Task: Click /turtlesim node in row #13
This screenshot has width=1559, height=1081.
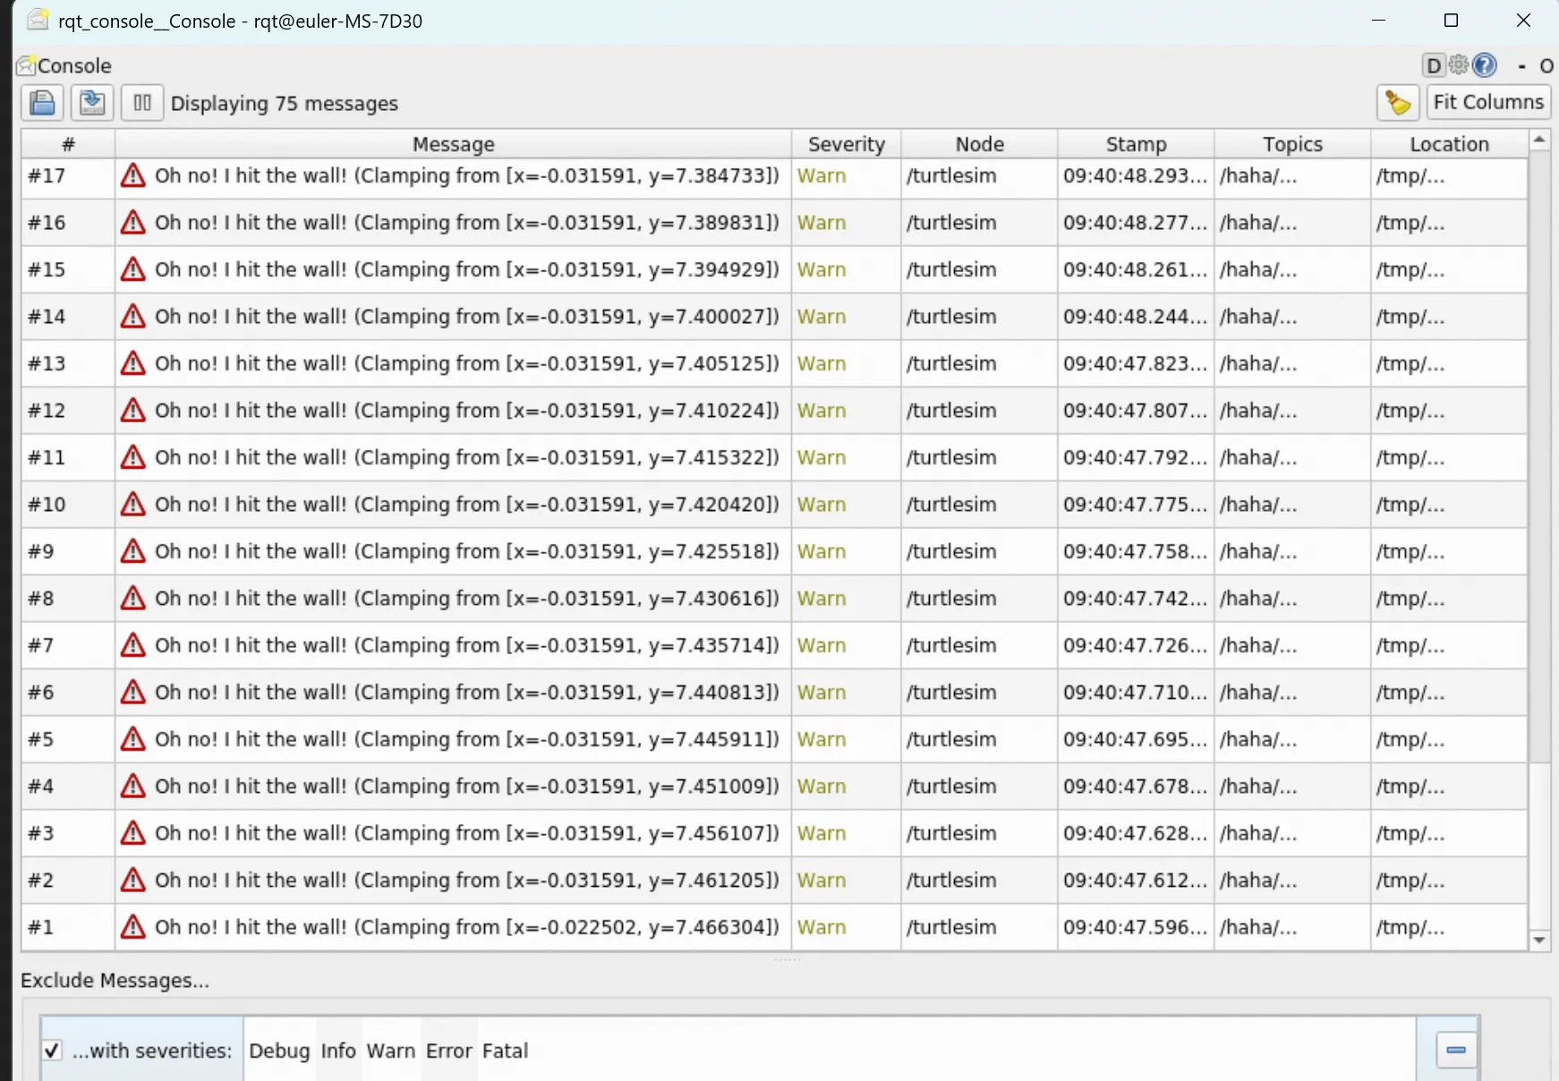Action: (979, 363)
